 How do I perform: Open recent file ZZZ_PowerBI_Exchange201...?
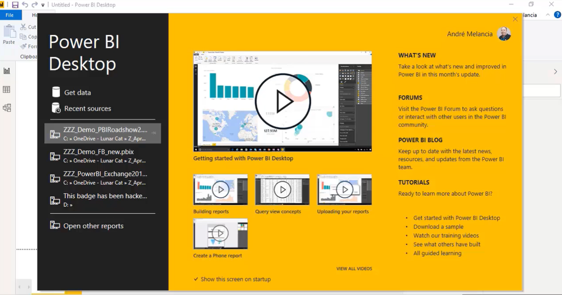(x=103, y=178)
